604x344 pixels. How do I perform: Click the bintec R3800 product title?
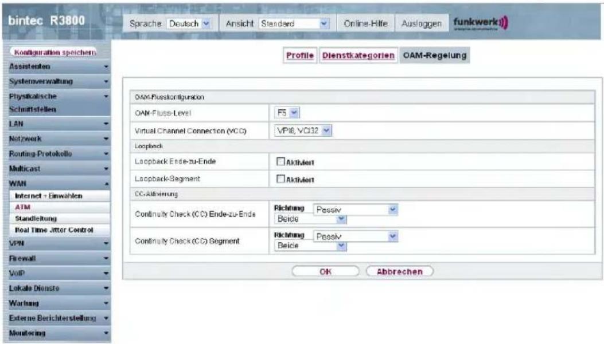point(46,21)
